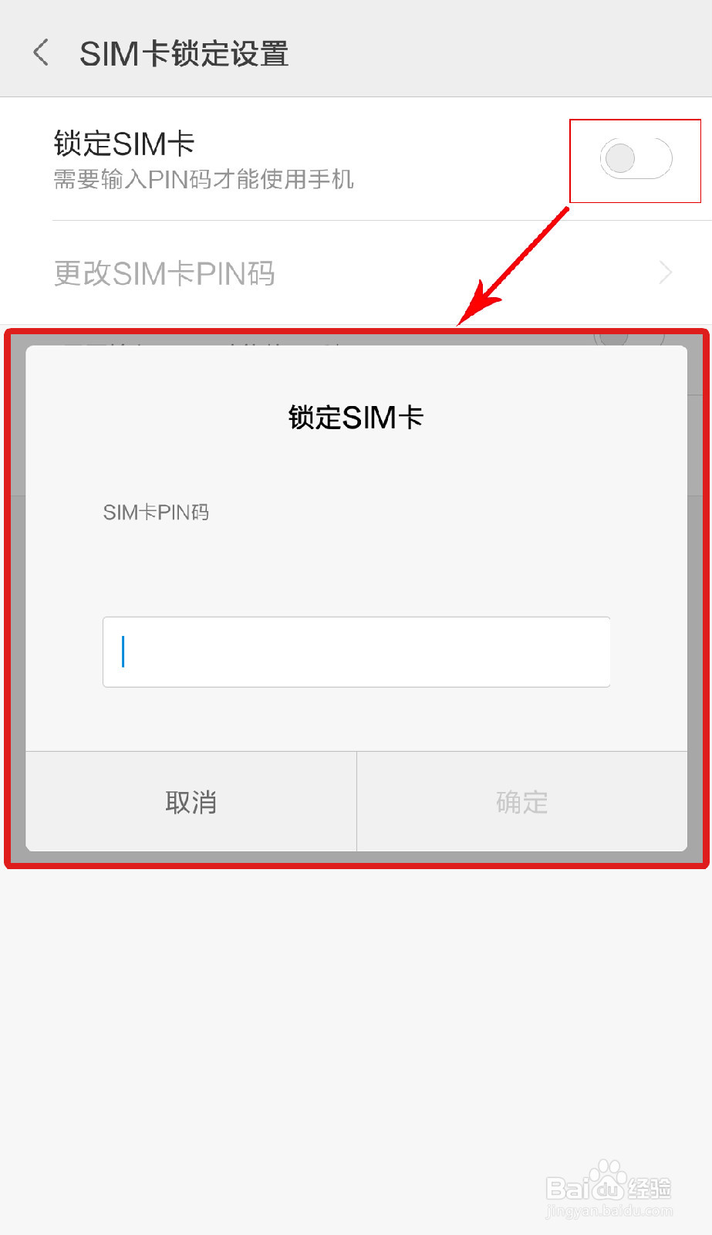Toggle the 锁定SIM卡 switch
Image resolution: width=712 pixels, height=1235 pixels.
coord(636,159)
